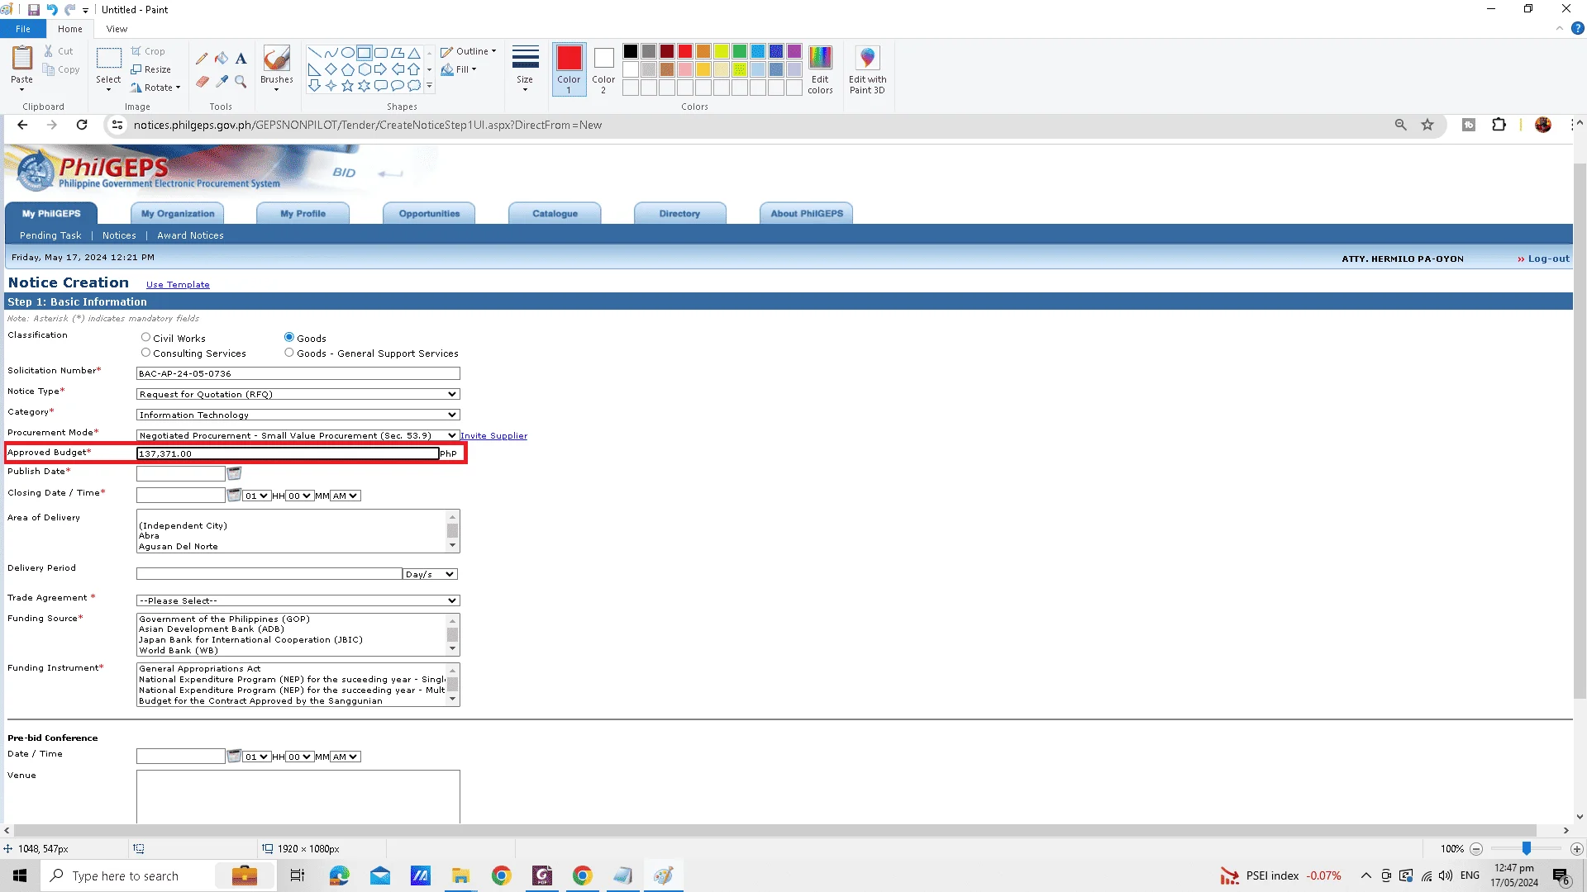Expand the shape Outline options

coord(468,51)
